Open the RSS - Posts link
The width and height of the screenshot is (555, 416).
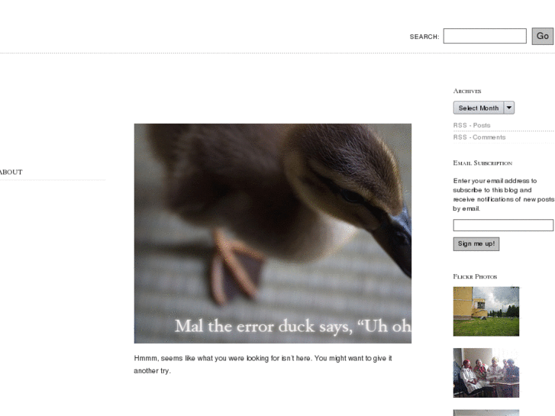click(472, 125)
